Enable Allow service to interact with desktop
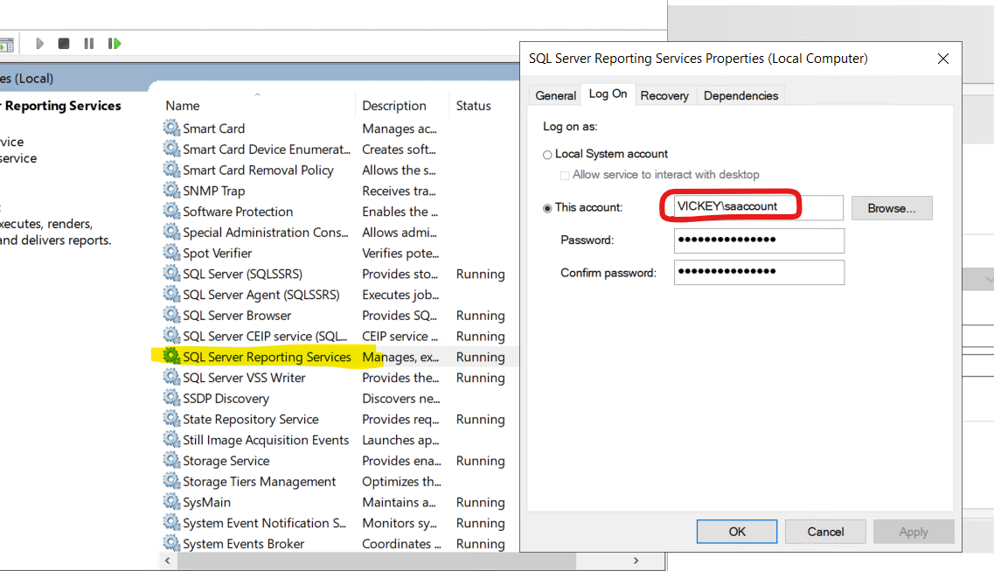This screenshot has height=571, width=994. coord(565,174)
